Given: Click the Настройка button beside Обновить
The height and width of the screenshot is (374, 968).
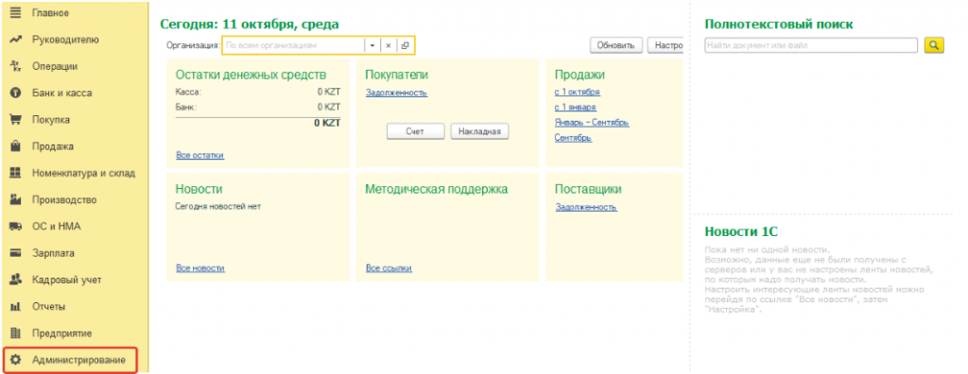Looking at the screenshot, I should 665,45.
